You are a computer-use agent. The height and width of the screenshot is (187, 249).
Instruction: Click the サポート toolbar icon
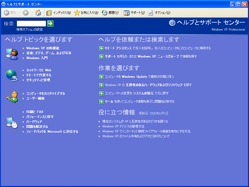(x=127, y=13)
